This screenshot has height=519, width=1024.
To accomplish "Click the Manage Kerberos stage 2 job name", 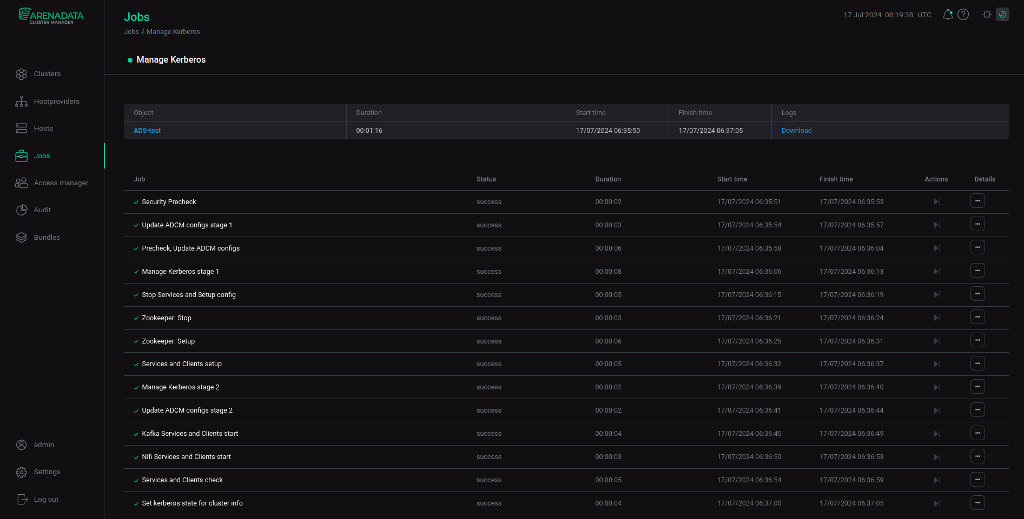I will pos(181,387).
